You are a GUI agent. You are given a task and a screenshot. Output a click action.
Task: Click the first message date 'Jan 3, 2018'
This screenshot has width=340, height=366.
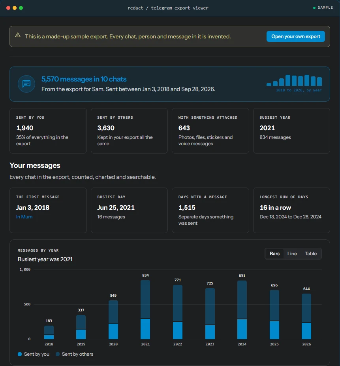tap(33, 207)
